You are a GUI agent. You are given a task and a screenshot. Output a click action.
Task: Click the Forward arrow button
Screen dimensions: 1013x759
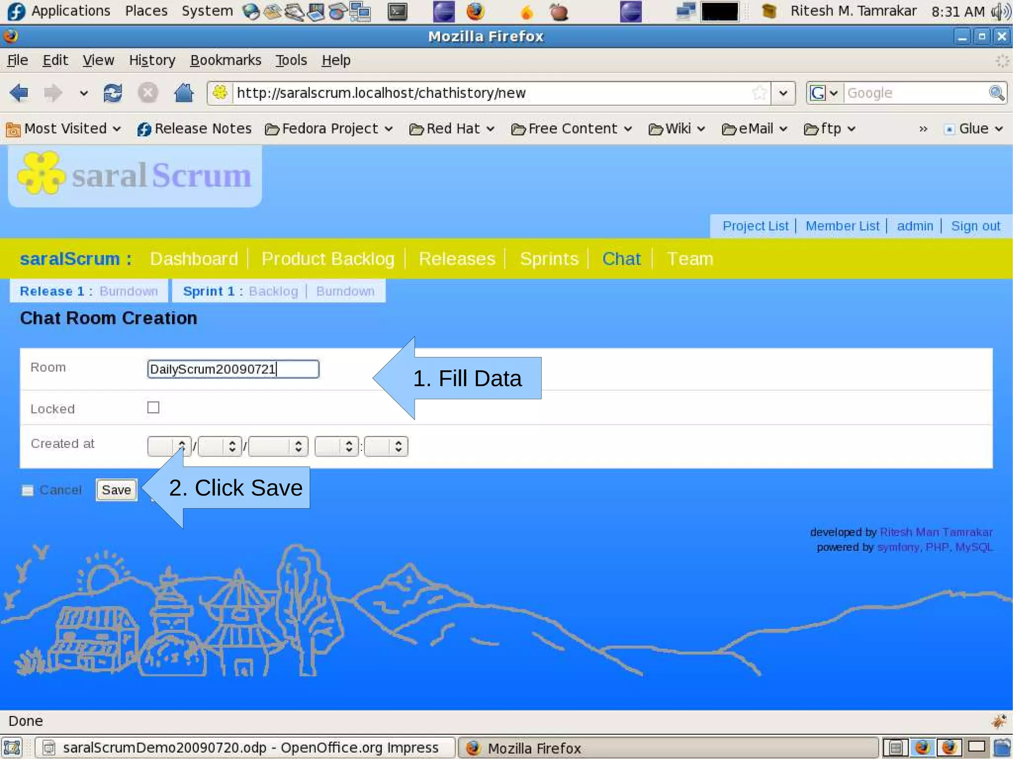[52, 92]
